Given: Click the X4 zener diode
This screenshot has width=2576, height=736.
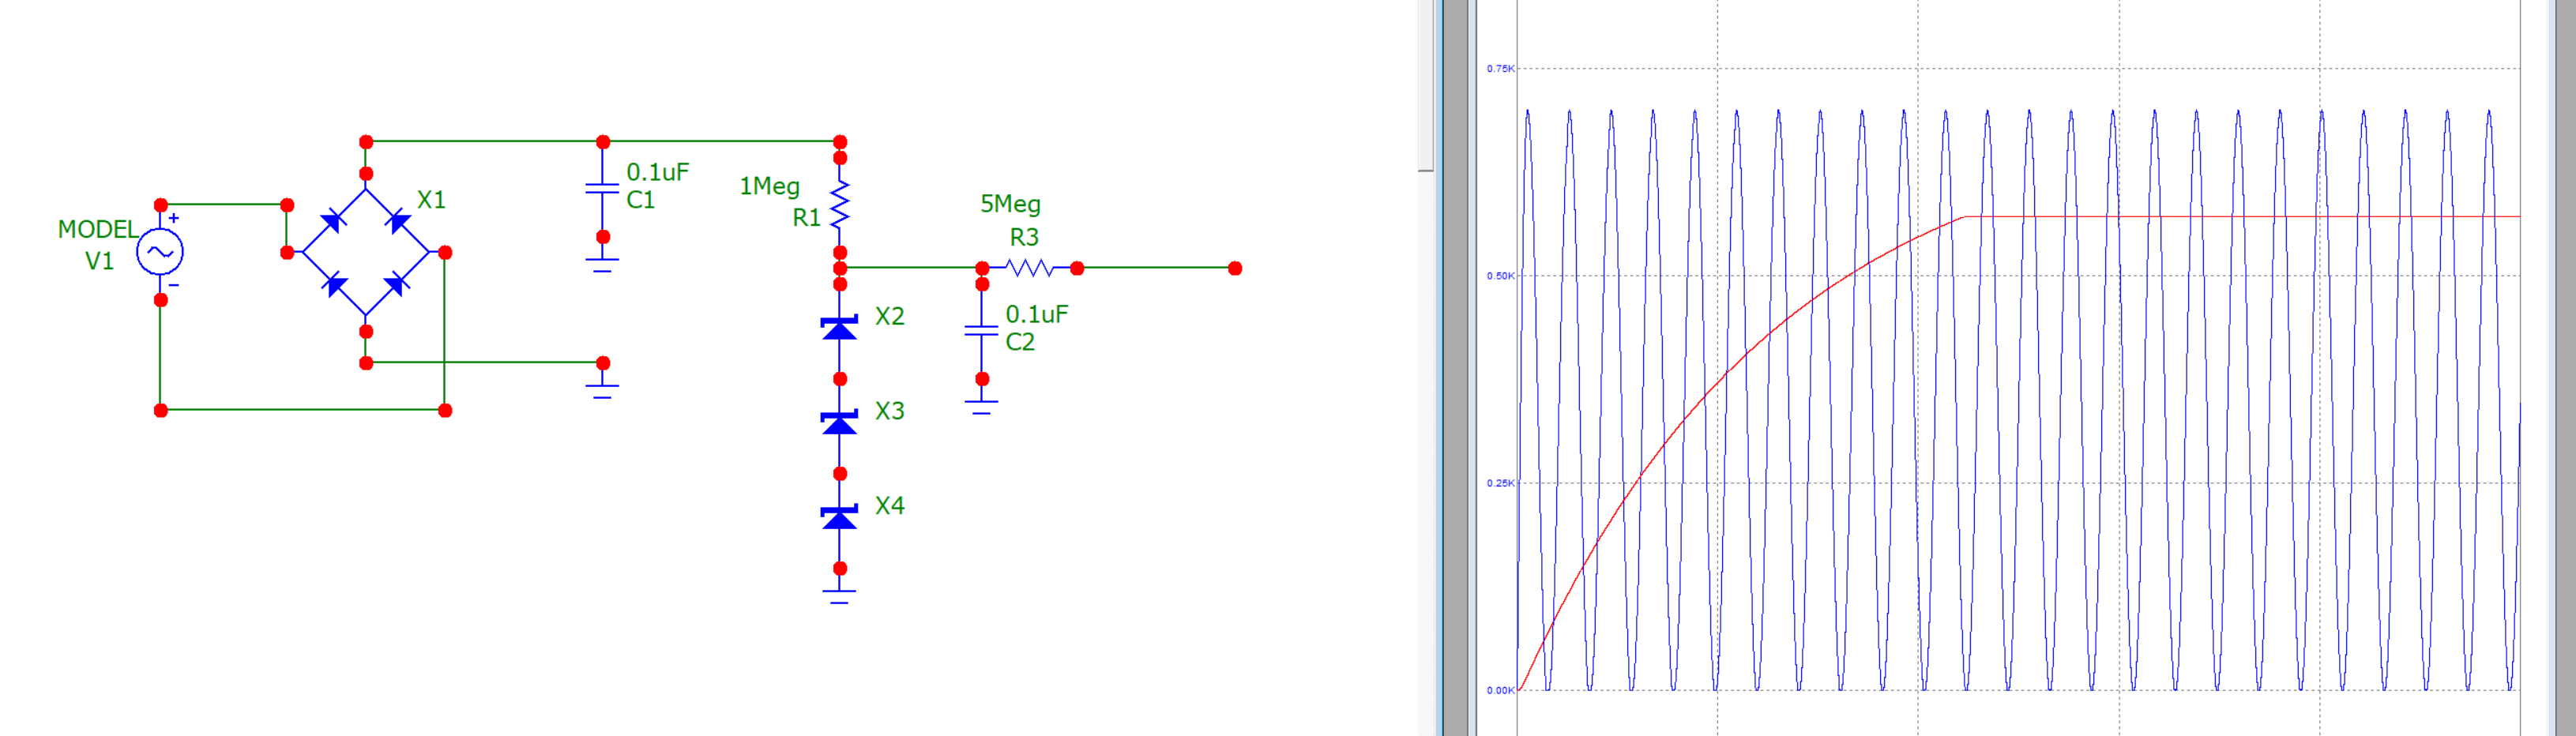Looking at the screenshot, I should point(839,517).
